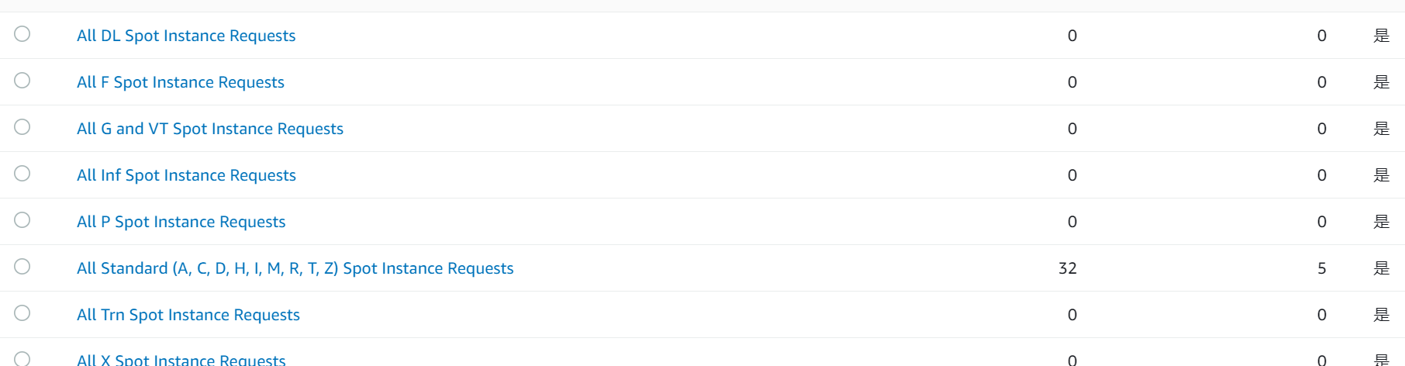View the All P Spot Instance Requests quota
The image size is (1405, 366).
181,222
